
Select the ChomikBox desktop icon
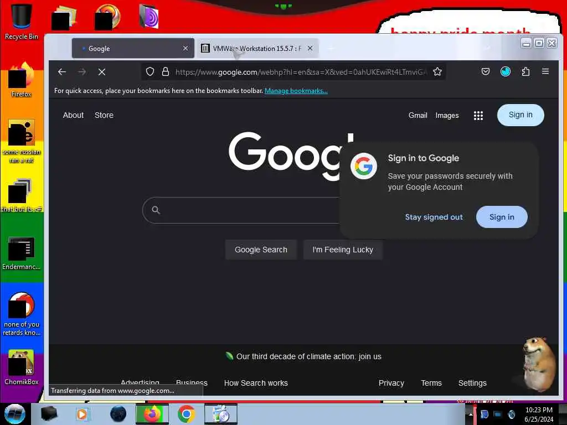pyautogui.click(x=22, y=367)
